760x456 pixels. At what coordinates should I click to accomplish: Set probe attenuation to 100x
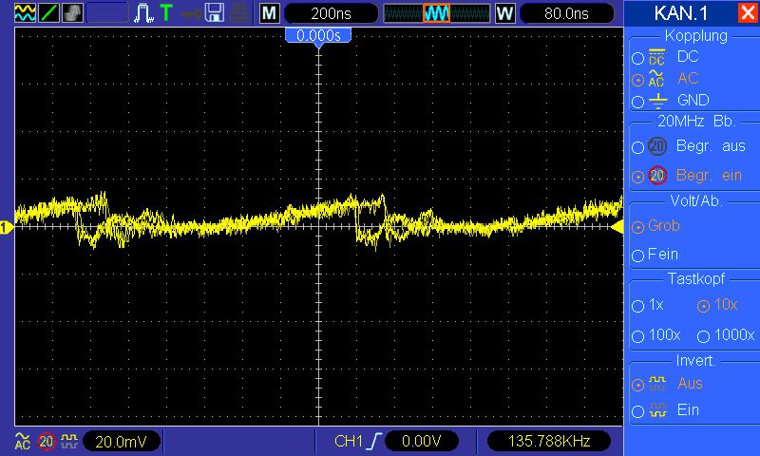coord(638,335)
